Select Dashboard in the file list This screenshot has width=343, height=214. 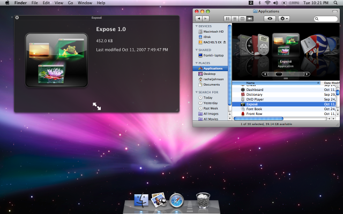point(284,90)
